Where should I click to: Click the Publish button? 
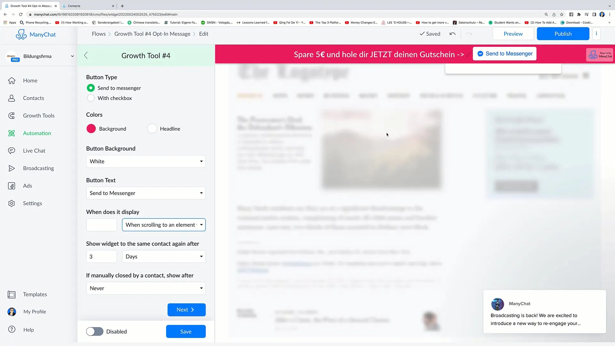[x=562, y=34]
